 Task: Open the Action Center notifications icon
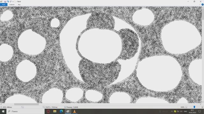tap(200, 111)
